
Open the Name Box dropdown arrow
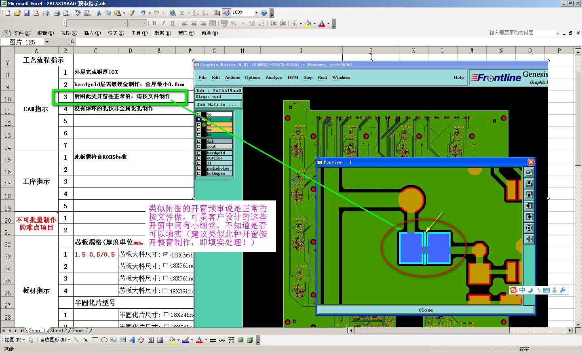coord(47,42)
